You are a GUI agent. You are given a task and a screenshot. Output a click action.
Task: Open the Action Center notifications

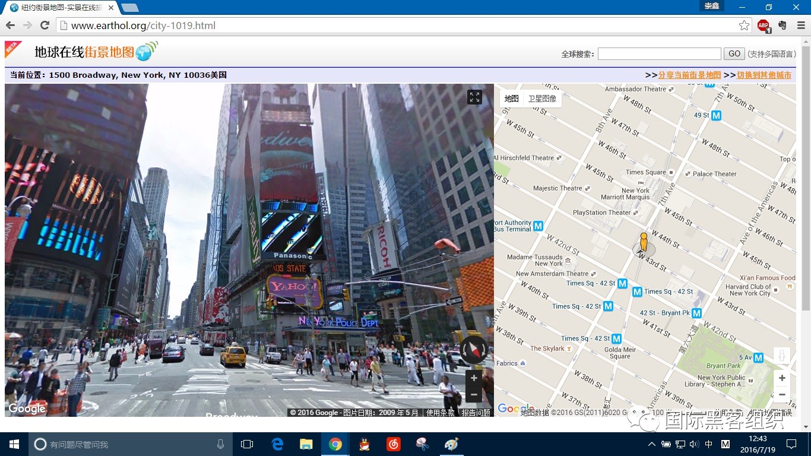click(x=791, y=444)
